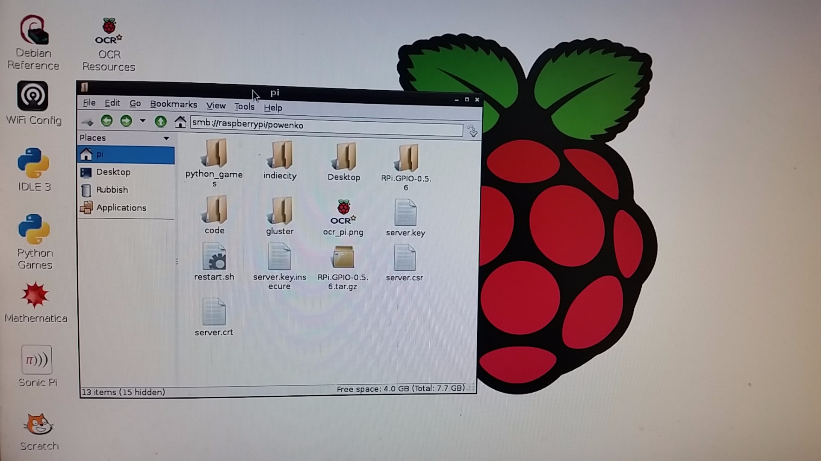Open WiFi Config from the desktop
The width and height of the screenshot is (821, 461).
[x=33, y=96]
